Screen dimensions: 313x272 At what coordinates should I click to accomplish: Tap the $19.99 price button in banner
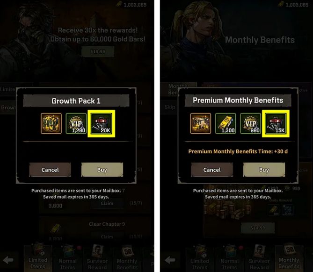[98, 51]
